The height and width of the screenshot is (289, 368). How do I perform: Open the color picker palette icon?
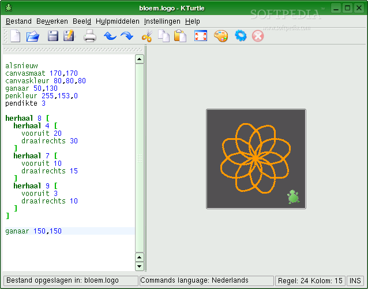(221, 36)
